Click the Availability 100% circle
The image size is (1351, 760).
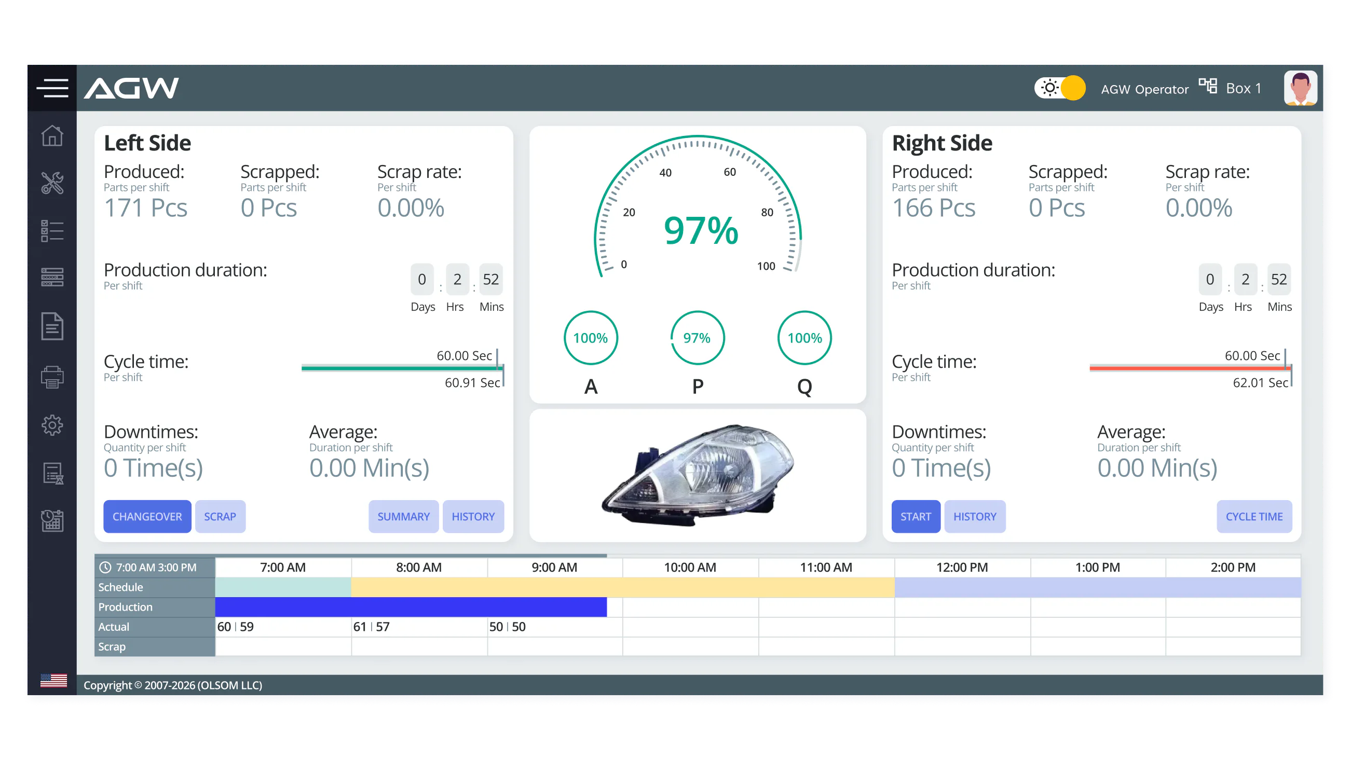(x=591, y=338)
